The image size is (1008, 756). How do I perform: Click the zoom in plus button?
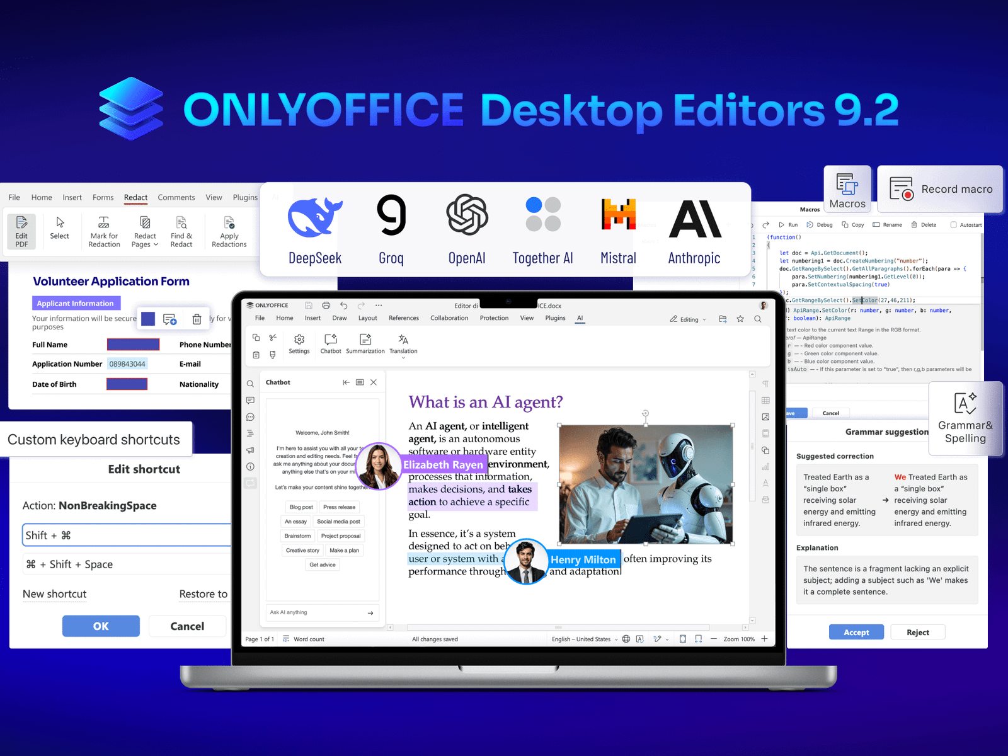[764, 639]
